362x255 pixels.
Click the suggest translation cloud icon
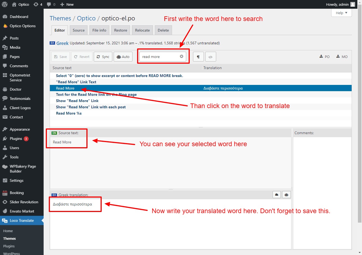pyautogui.click(x=277, y=195)
